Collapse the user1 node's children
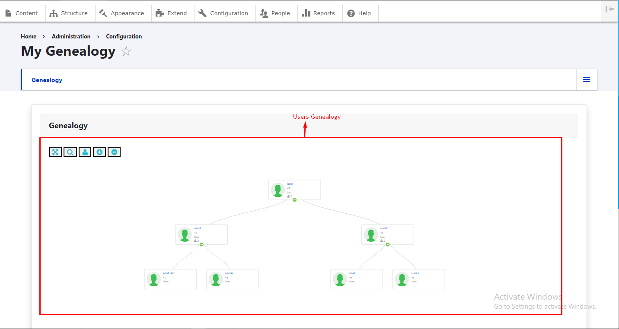This screenshot has height=329, width=619. click(201, 244)
